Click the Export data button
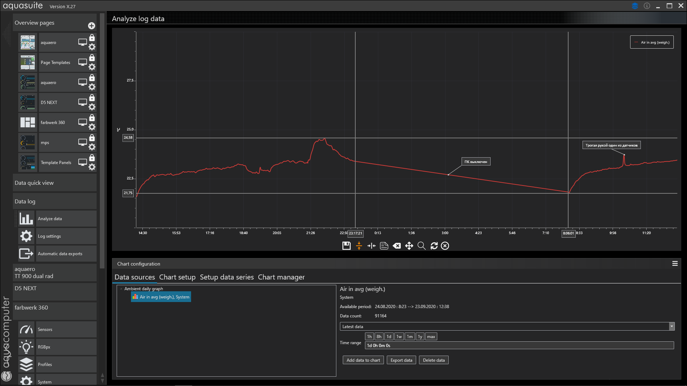 pos(401,360)
